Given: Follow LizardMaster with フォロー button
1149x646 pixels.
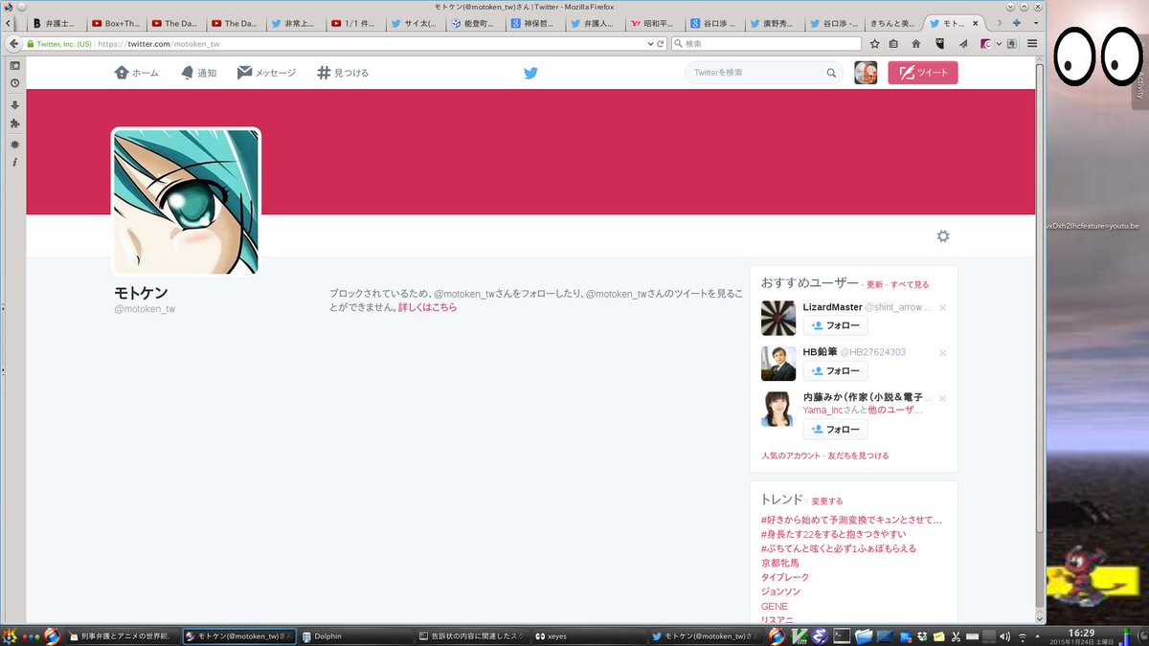Looking at the screenshot, I should coord(835,325).
